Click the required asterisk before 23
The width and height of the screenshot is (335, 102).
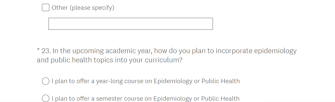click(38, 50)
